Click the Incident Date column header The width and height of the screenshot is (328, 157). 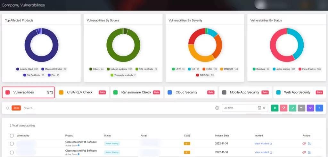[x=222, y=136]
